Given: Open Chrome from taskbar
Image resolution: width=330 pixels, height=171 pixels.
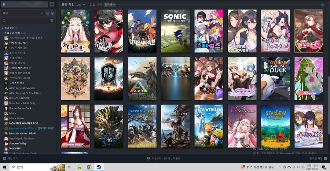Looking at the screenshot, I should [x=89, y=167].
